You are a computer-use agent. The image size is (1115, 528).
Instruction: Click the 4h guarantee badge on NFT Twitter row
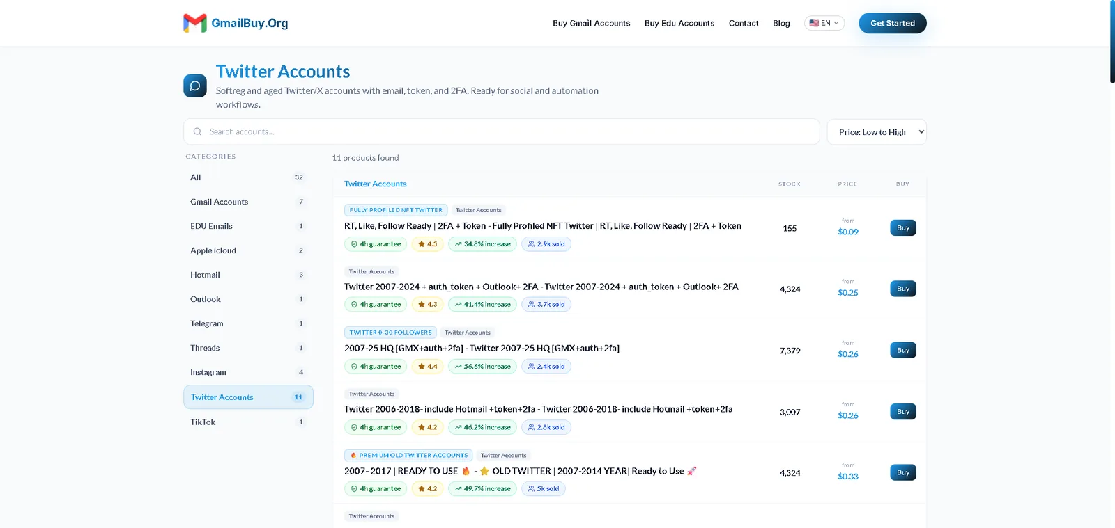click(376, 244)
